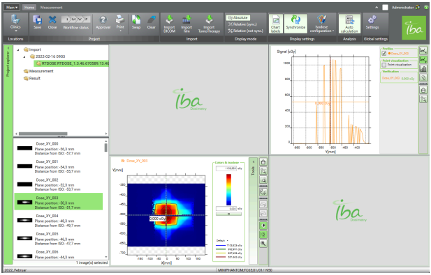Toggle the Dose_XY_003 profile checkbox
Screen dimensions: 431x275
[384, 54]
